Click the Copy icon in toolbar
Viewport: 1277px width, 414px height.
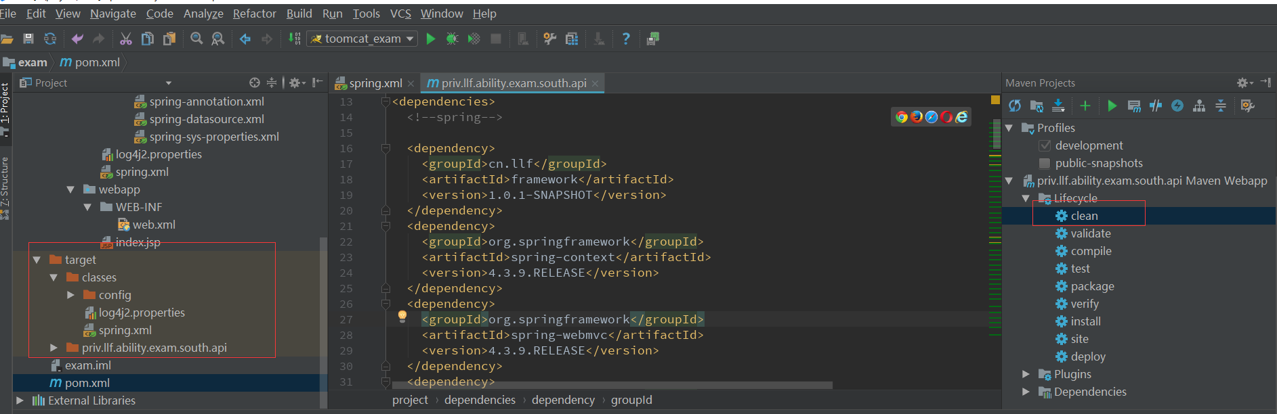click(148, 39)
